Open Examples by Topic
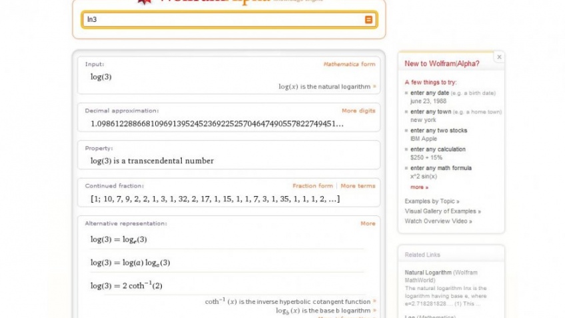The height and width of the screenshot is (318, 565). [432, 201]
